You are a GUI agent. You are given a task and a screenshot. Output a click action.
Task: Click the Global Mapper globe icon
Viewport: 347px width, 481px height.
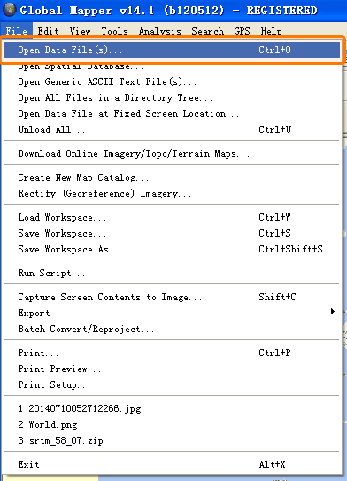[9, 10]
